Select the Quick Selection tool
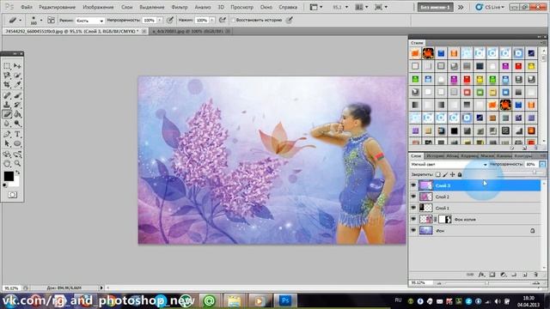The image size is (550, 309). [17, 75]
